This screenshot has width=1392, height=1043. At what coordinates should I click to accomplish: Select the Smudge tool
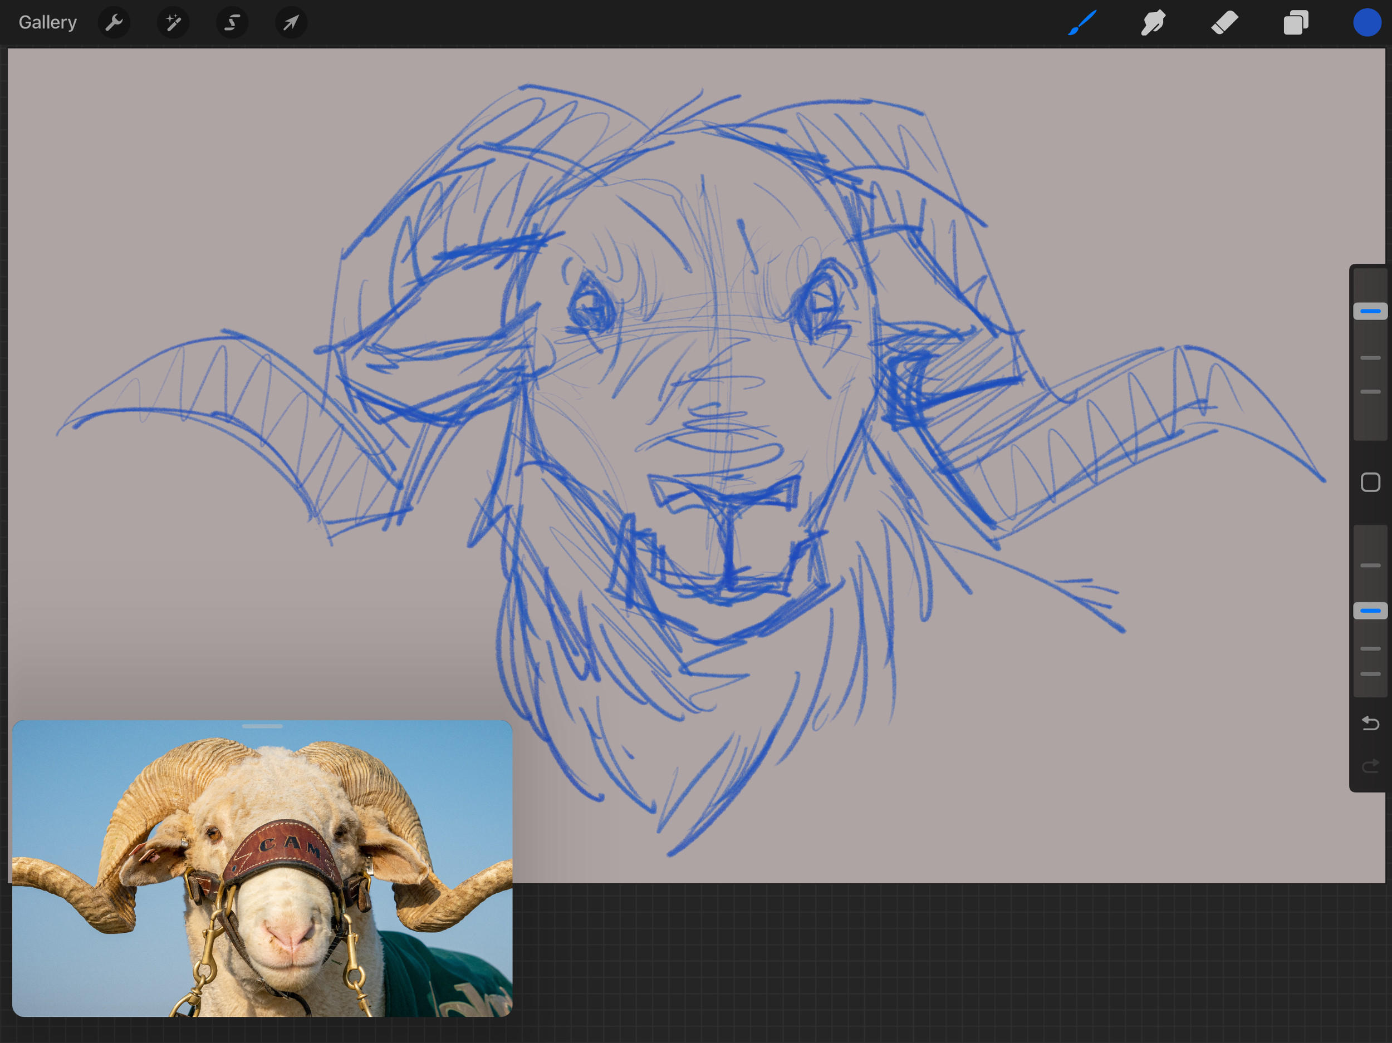point(1153,23)
